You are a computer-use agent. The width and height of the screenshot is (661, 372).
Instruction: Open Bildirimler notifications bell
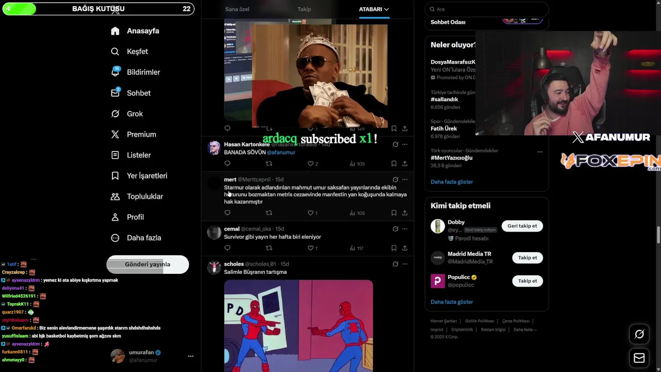pyautogui.click(x=135, y=72)
